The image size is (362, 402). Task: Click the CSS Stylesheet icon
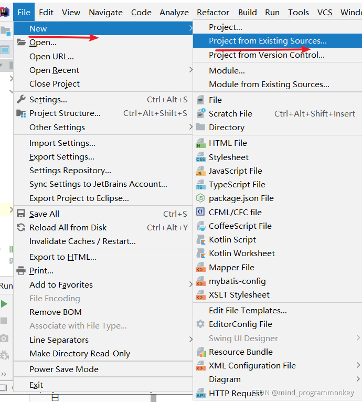[x=200, y=157]
